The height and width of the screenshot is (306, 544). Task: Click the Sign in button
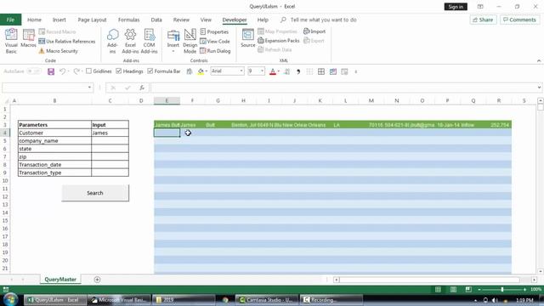(x=456, y=7)
